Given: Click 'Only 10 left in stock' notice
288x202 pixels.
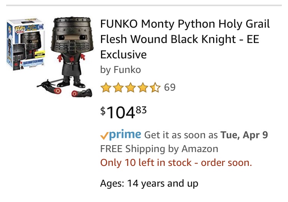Looking at the screenshot, I should 176,162.
